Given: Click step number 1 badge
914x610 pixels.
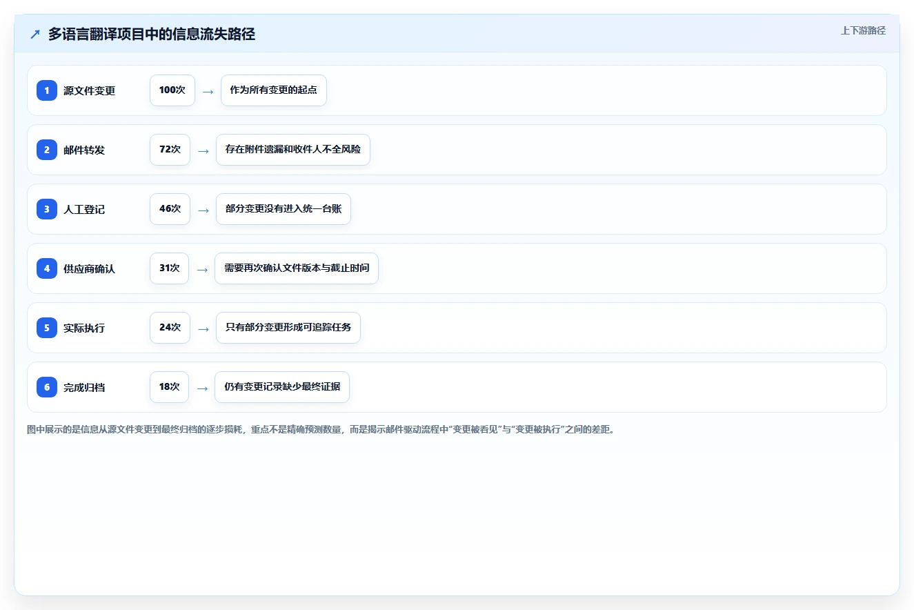Looking at the screenshot, I should tap(47, 90).
